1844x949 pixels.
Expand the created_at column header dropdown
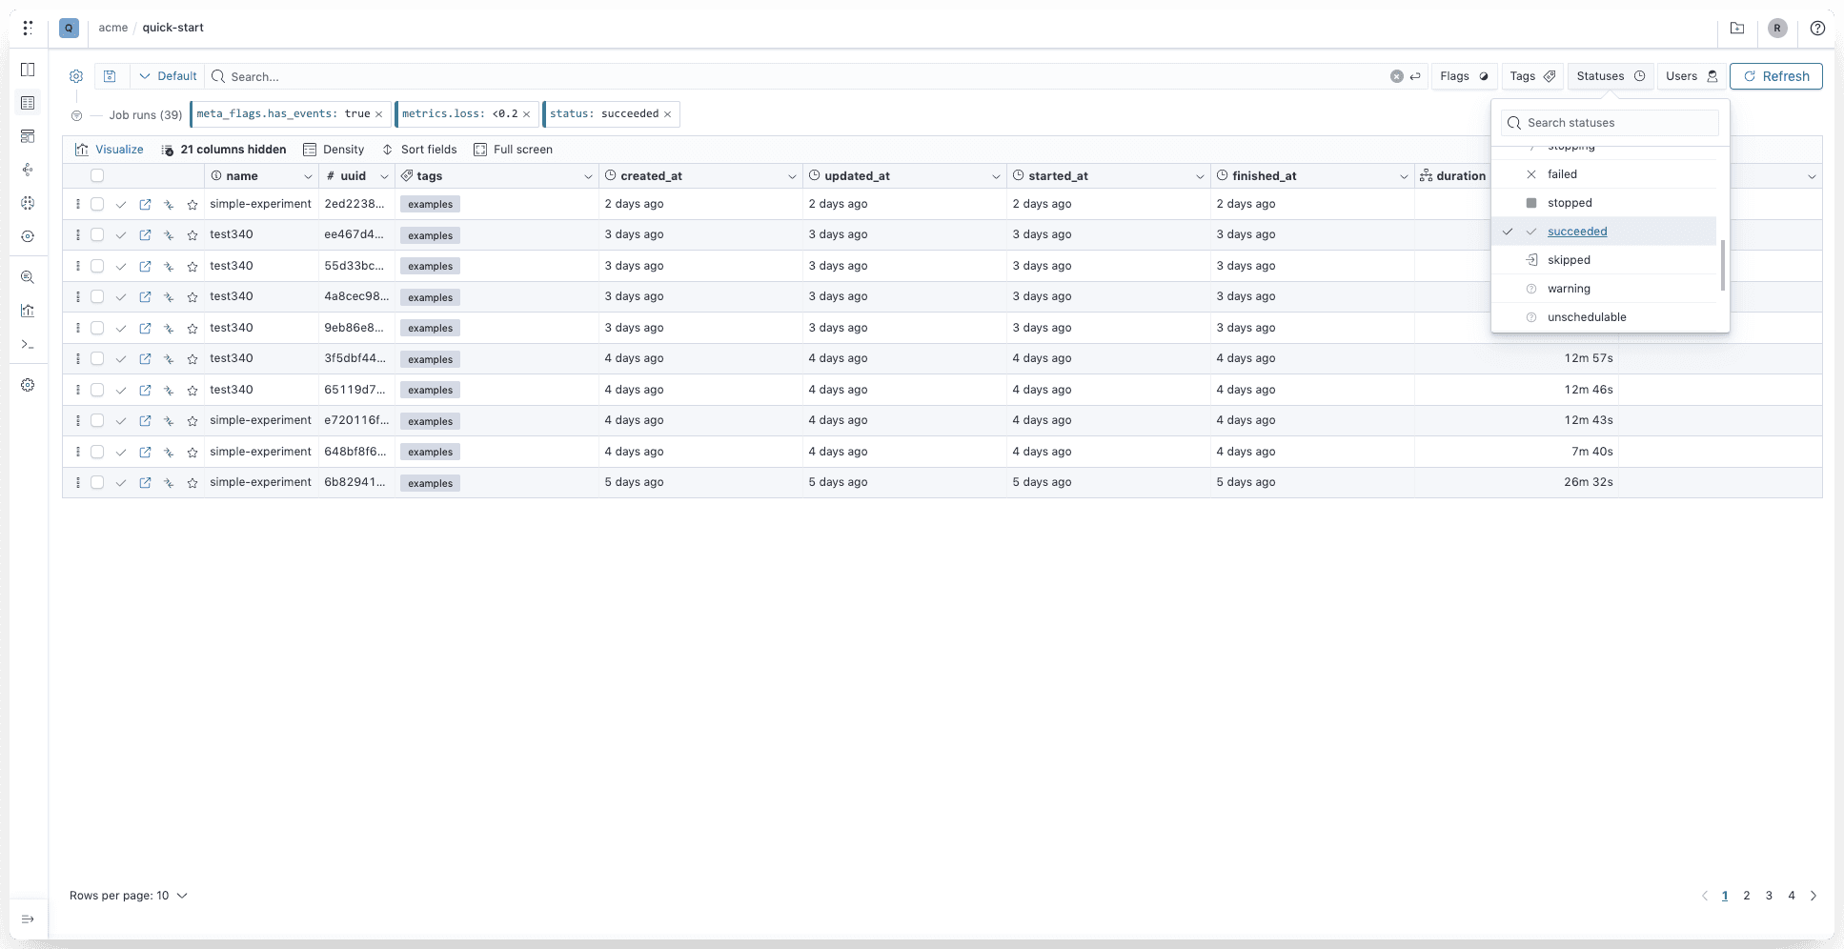(x=792, y=175)
